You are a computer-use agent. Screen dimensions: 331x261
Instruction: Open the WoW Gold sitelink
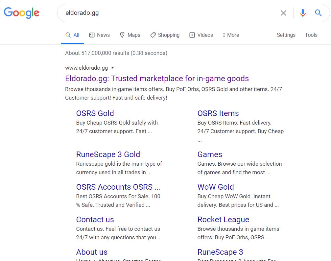[x=216, y=187]
